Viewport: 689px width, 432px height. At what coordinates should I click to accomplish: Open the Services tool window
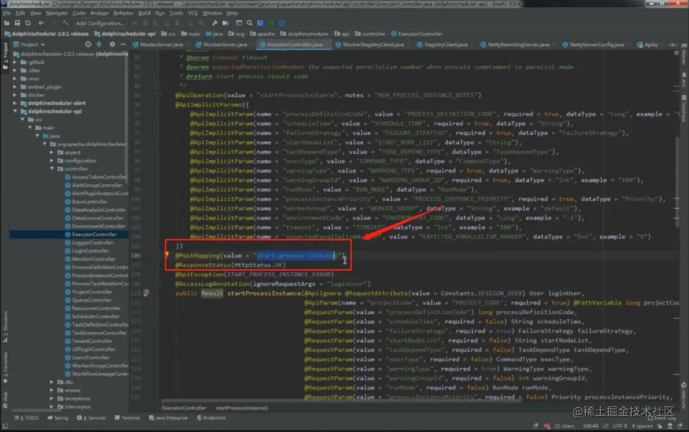[91, 418]
